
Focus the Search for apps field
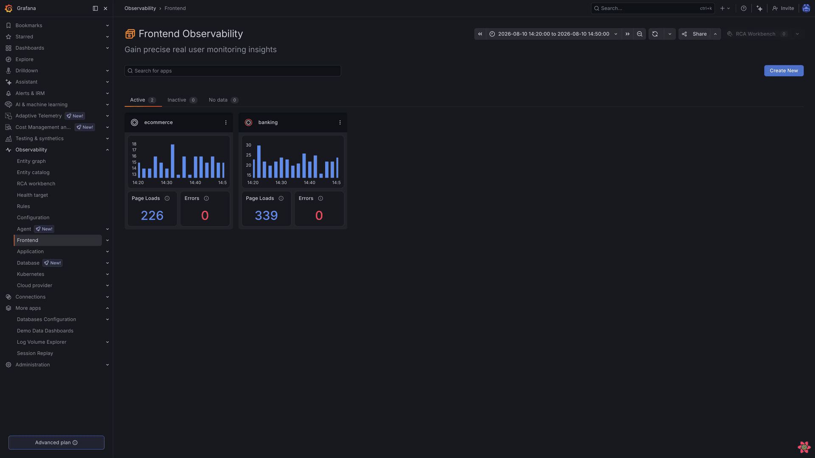tap(233, 71)
